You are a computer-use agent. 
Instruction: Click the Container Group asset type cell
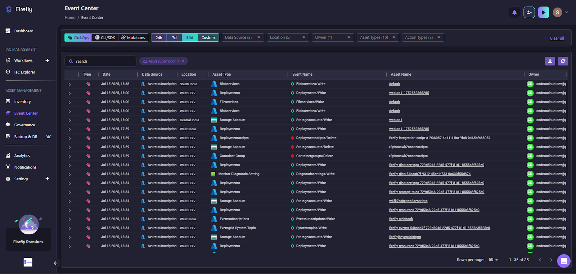[x=232, y=156]
